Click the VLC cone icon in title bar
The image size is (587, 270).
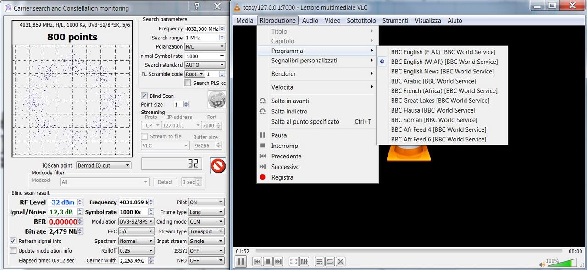point(237,7)
